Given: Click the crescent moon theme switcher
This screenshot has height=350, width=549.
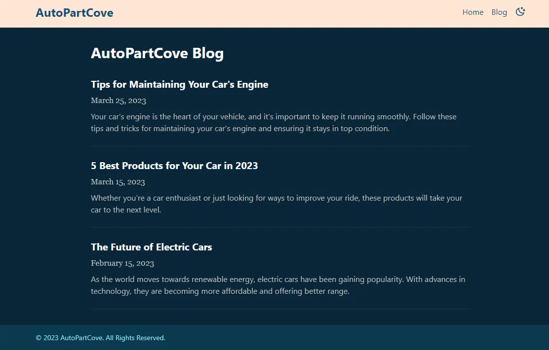Looking at the screenshot, I should (520, 11).
